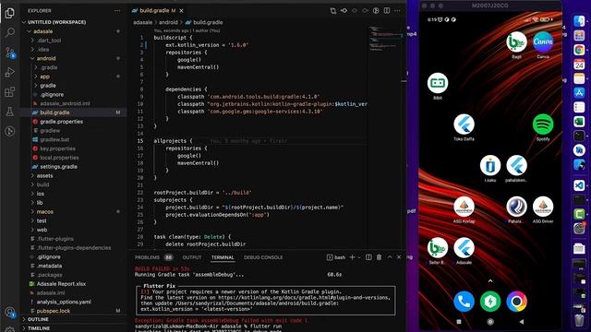Click the Split Terminal icon
This screenshot has height=332, width=591.
(x=368, y=257)
